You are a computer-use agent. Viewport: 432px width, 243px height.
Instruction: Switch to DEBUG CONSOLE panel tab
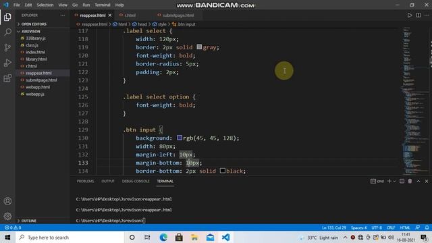pyautogui.click(x=136, y=181)
